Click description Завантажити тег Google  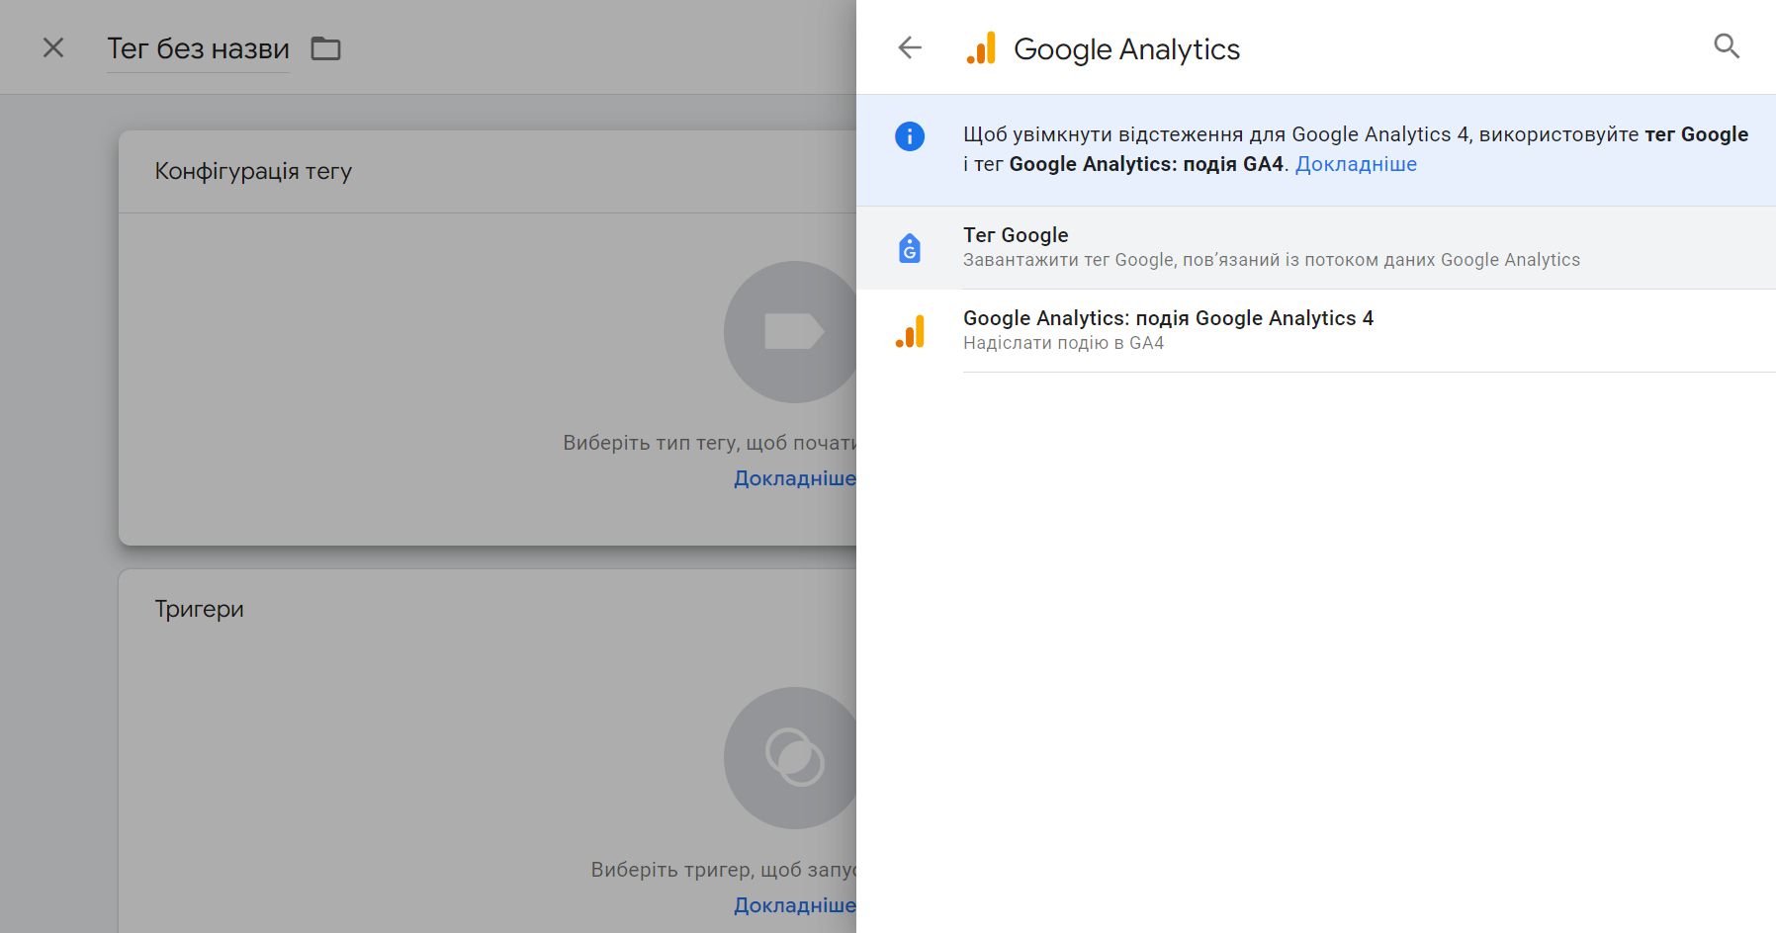click(1272, 260)
